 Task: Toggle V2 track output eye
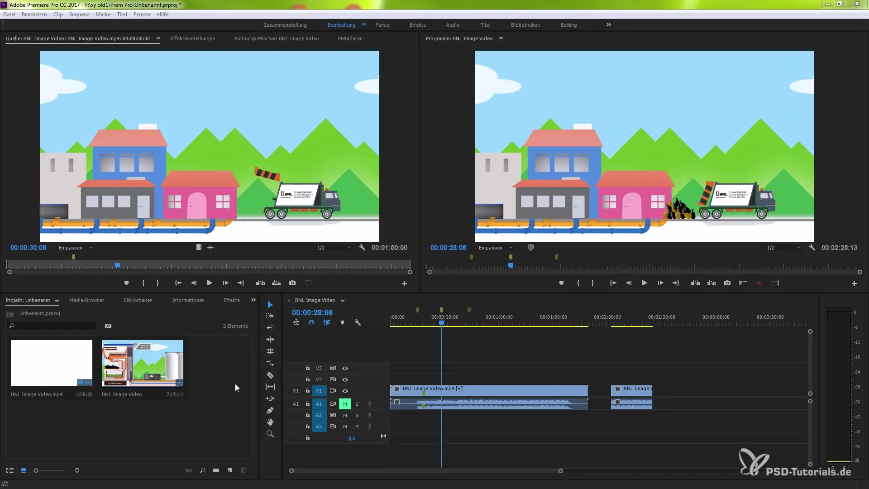345,379
